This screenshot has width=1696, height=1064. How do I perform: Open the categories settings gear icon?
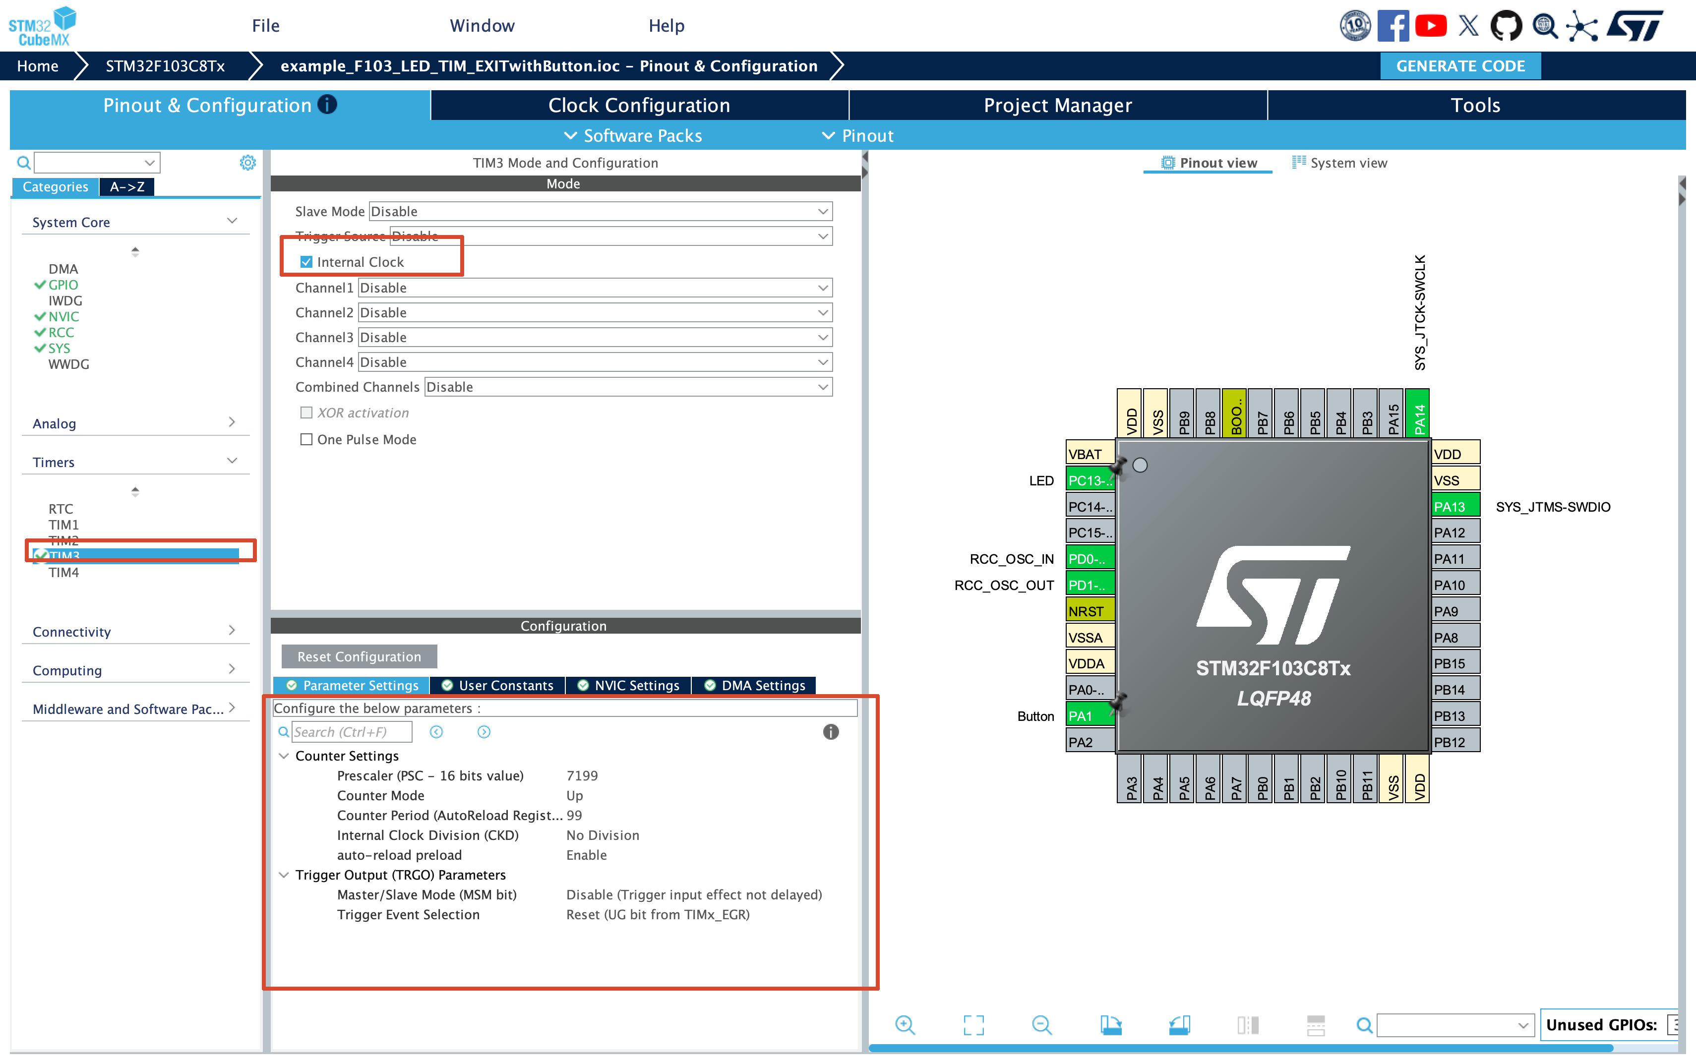[x=247, y=163]
